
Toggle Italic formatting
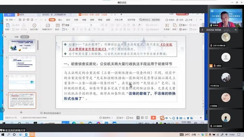[77, 29]
